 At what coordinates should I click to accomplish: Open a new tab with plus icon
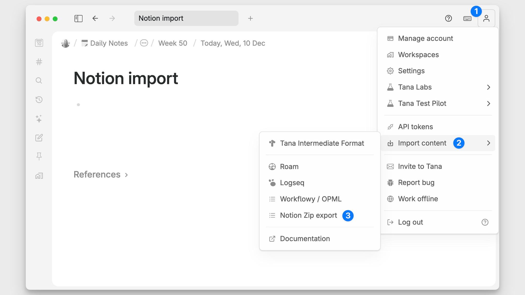point(250,18)
